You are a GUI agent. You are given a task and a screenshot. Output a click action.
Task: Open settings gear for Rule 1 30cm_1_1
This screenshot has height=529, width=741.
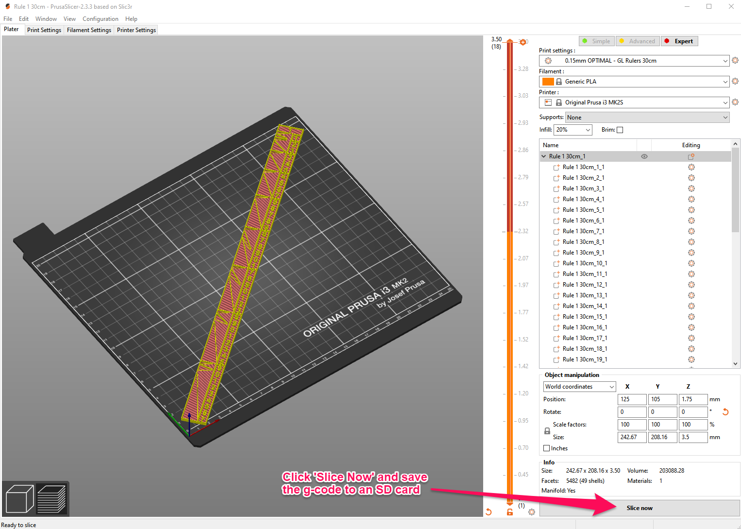[691, 167]
